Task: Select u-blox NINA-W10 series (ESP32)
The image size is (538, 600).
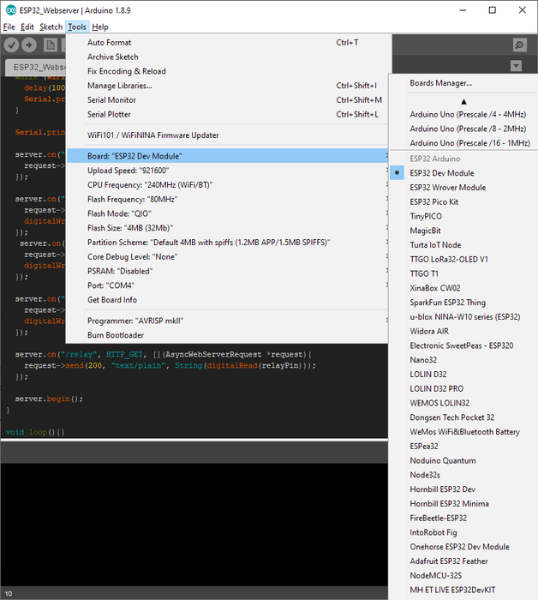Action: pyautogui.click(x=463, y=317)
